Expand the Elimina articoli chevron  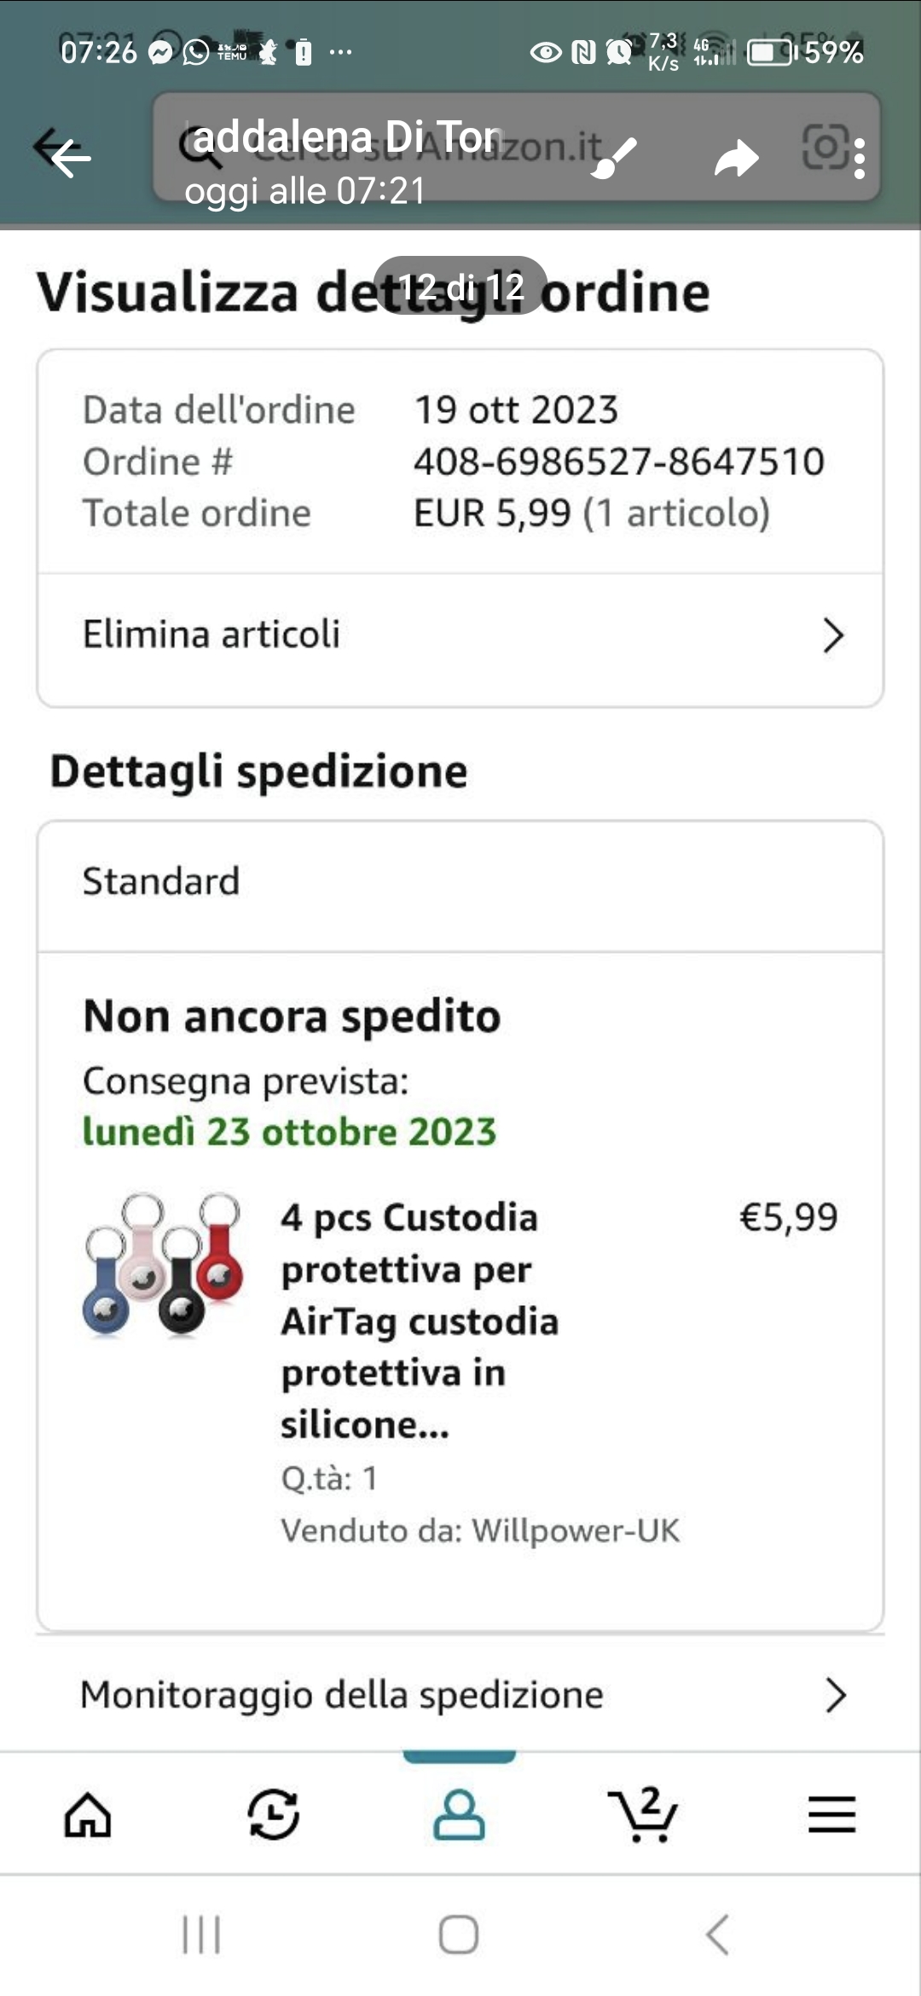click(833, 635)
